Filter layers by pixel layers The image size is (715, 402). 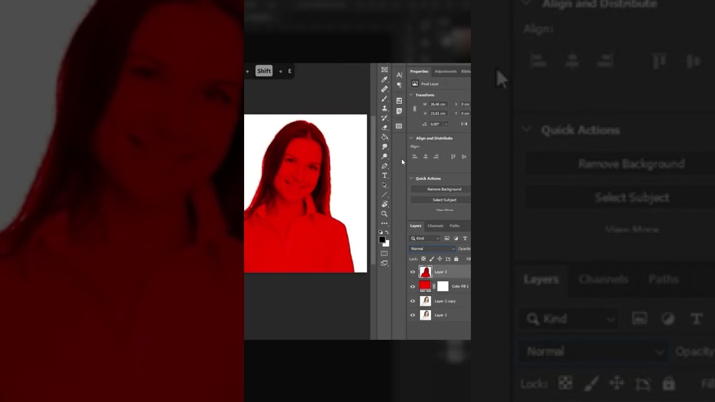point(447,238)
